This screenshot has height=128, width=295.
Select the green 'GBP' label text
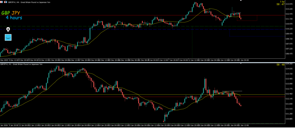click(x=6, y=13)
